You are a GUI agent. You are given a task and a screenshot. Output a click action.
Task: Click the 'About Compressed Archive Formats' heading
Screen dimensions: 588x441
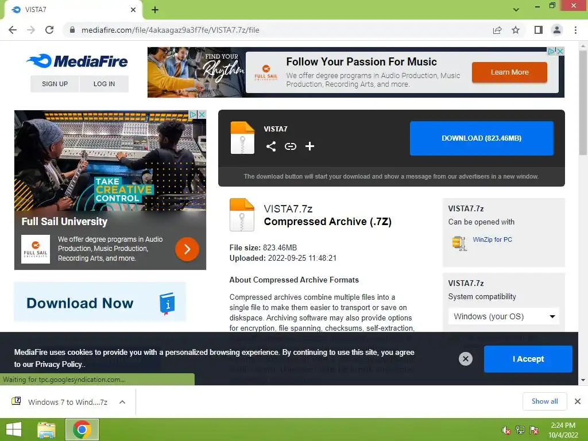coord(294,280)
